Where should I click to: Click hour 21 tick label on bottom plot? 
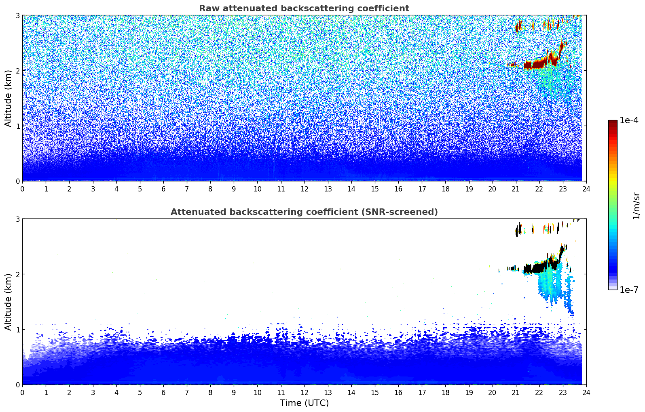click(516, 393)
